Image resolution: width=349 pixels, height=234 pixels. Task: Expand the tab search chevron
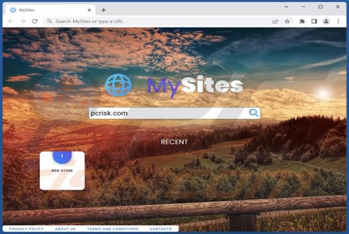pos(286,7)
